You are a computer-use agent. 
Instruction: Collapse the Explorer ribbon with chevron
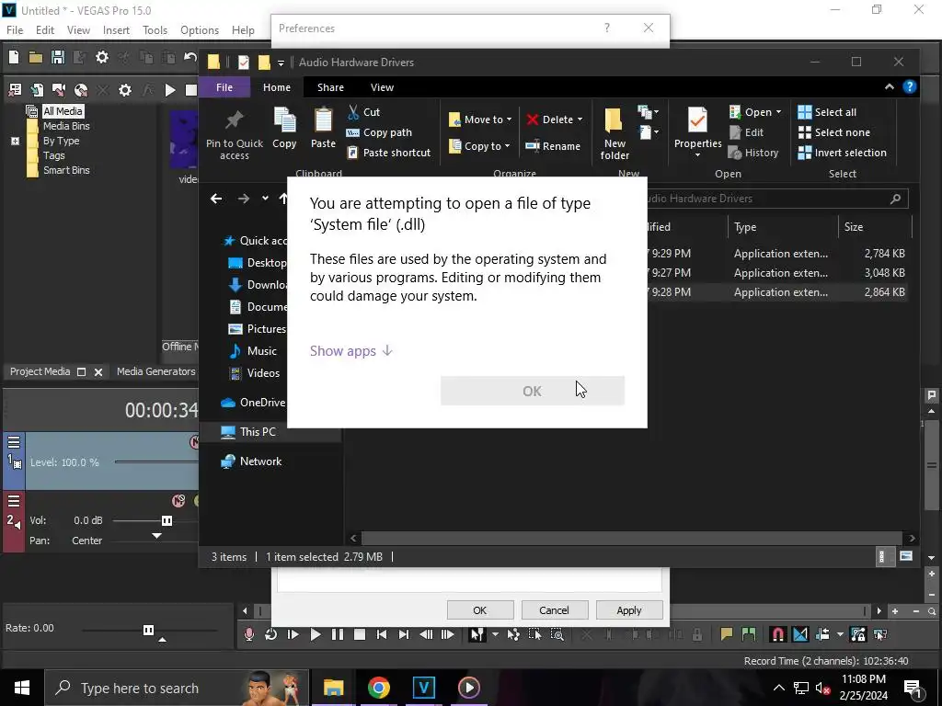click(x=890, y=87)
